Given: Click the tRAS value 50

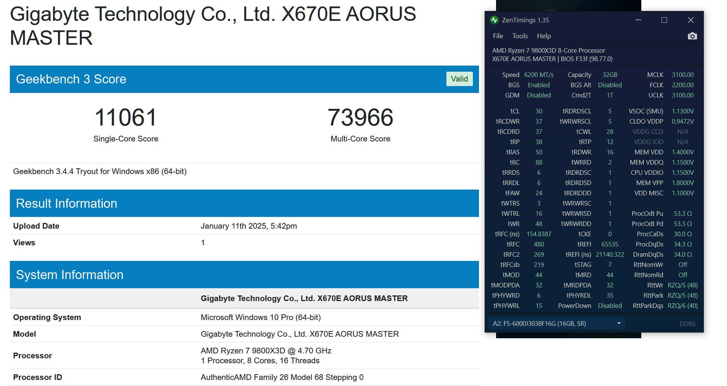Looking at the screenshot, I should (539, 152).
